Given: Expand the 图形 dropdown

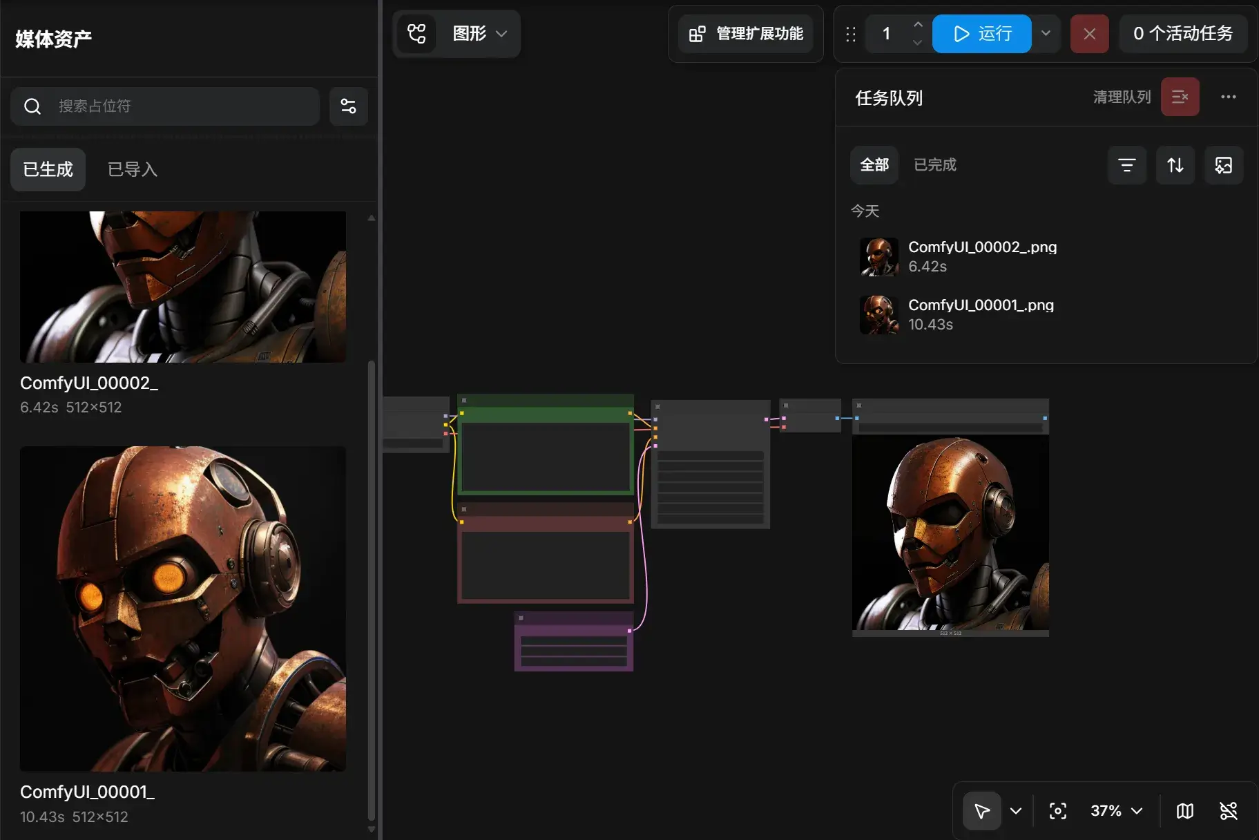Looking at the screenshot, I should (x=480, y=33).
